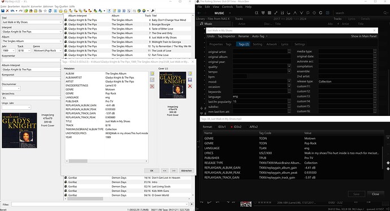390x211 pixels.
Task: Click Undo in MusicBee tag editor
Action: pyautogui.click(x=211, y=36)
